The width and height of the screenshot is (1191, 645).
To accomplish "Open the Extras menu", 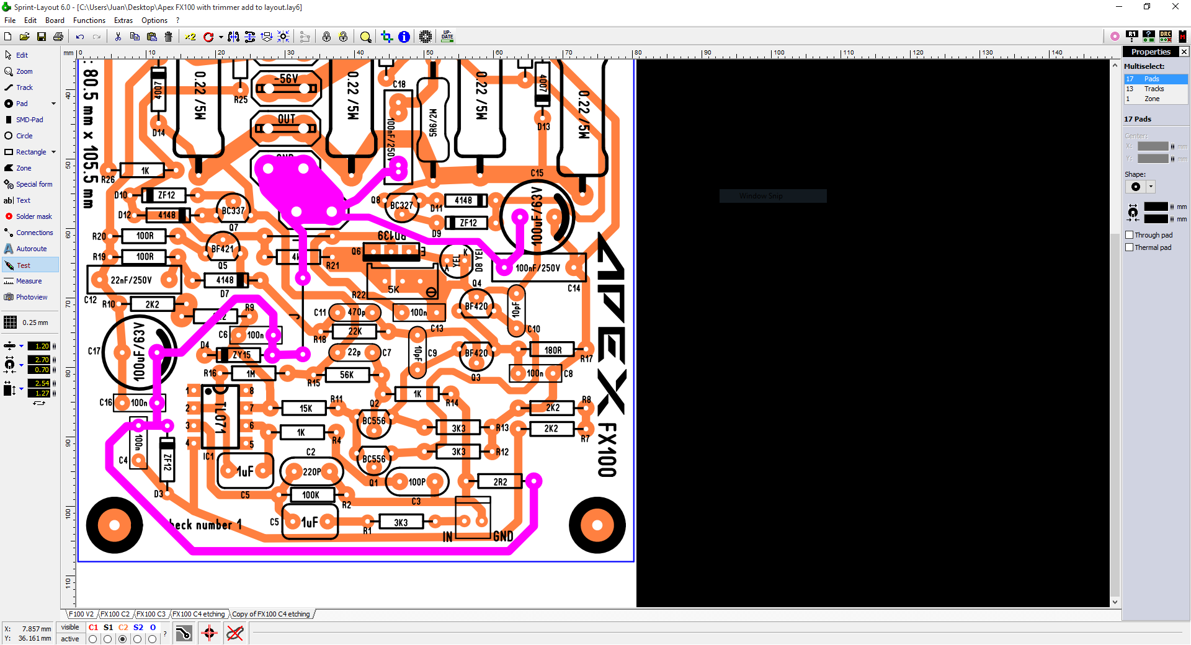I will coord(123,20).
